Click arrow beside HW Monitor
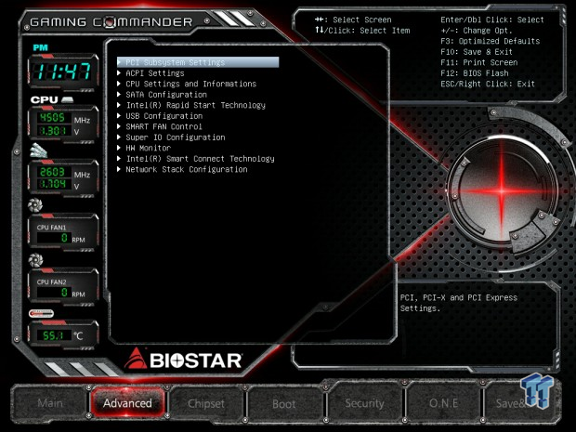 point(119,148)
